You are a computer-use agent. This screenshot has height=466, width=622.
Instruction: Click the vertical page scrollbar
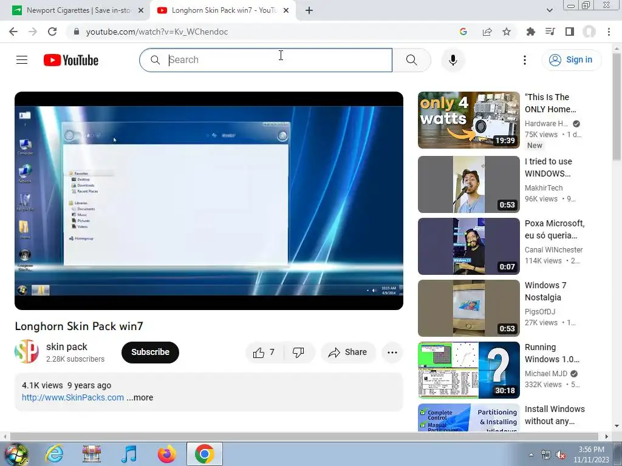pos(617,107)
